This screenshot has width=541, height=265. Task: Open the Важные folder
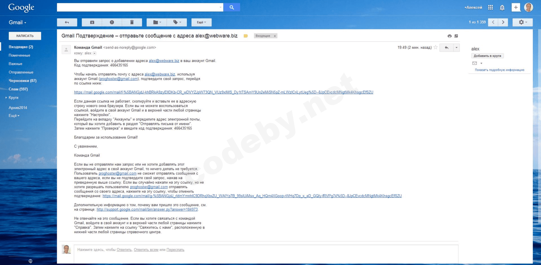tap(16, 64)
